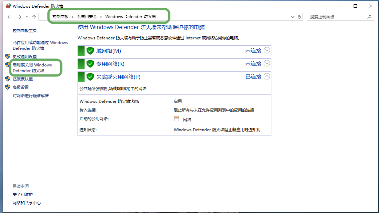The width and height of the screenshot is (379, 213).
Task: Click 启用 firewall state value
Action: coord(178,101)
